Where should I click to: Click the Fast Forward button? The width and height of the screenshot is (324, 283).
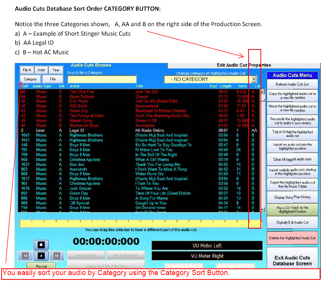tap(57, 256)
